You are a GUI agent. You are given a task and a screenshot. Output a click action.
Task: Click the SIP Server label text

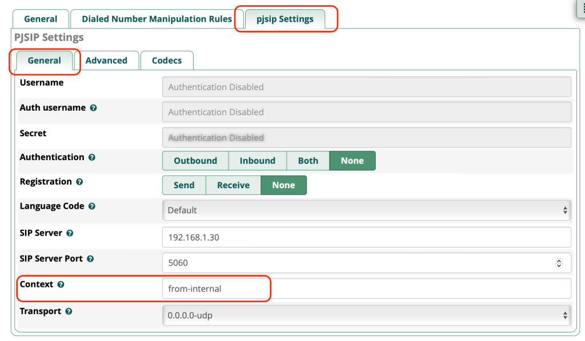(x=41, y=233)
